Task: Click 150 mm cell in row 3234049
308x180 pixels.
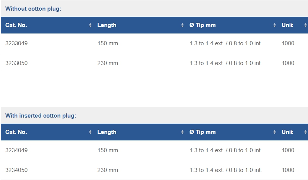Action: click(108, 150)
